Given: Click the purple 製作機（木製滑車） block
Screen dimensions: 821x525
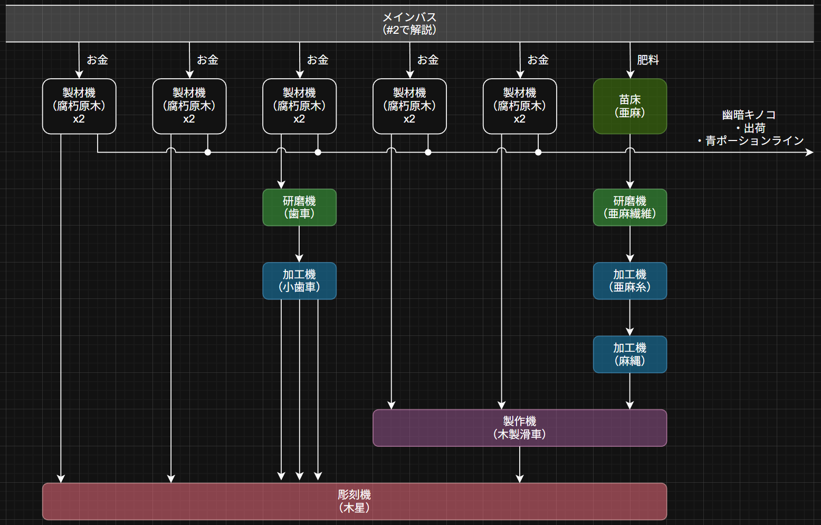Looking at the screenshot, I should [x=519, y=428].
